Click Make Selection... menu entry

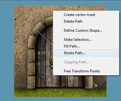click(x=78, y=40)
